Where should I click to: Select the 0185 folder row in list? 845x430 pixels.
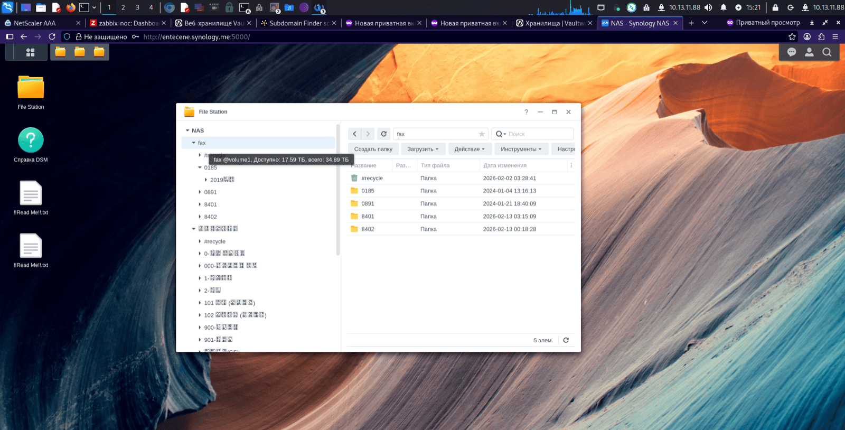click(461, 191)
